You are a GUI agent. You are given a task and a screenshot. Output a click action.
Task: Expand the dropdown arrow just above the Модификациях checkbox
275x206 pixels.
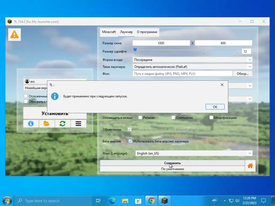250,99
